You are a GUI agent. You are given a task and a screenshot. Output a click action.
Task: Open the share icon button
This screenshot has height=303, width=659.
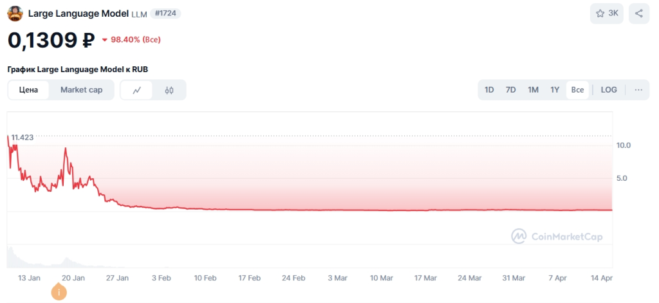point(639,14)
